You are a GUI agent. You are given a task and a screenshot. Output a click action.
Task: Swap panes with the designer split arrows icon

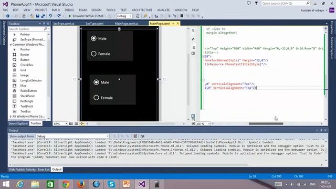[193, 39]
